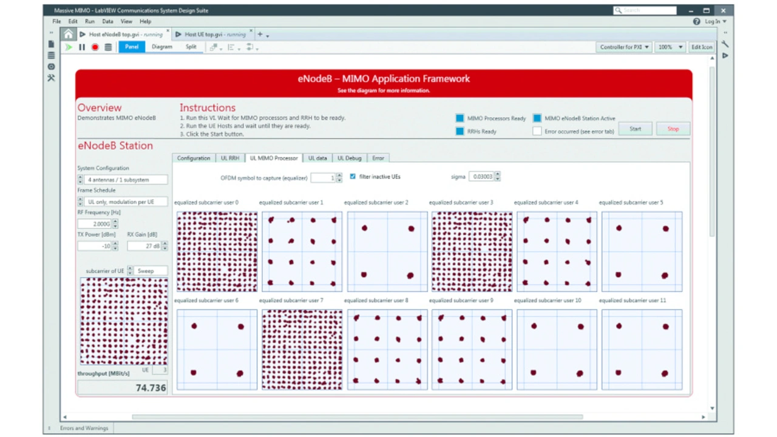Open the Configuration tab
Screen dimensions: 777x437
[x=194, y=158]
